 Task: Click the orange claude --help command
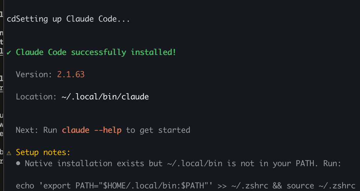(91, 130)
